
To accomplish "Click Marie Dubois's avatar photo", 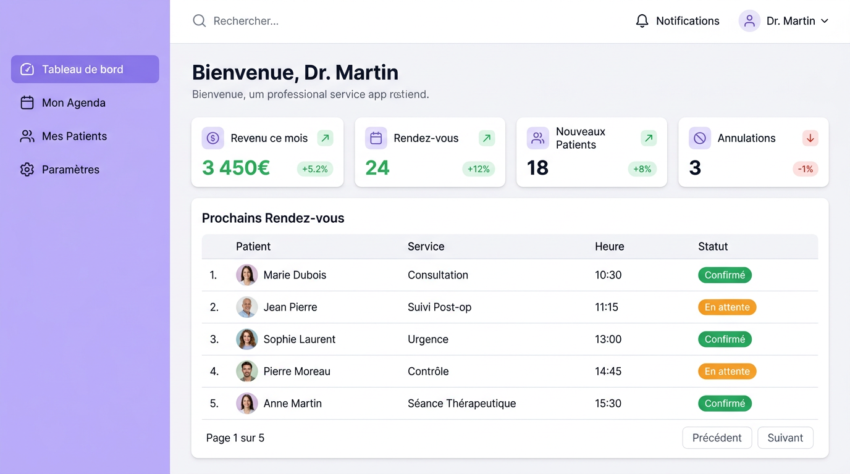I will [247, 275].
